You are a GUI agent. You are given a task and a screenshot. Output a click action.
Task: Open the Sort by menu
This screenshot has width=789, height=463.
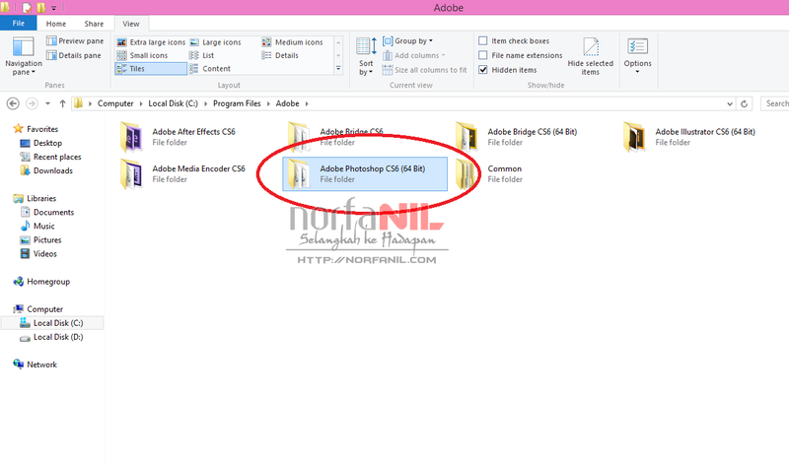click(x=366, y=56)
